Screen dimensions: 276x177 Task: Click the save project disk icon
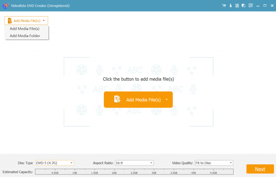click(x=237, y=6)
